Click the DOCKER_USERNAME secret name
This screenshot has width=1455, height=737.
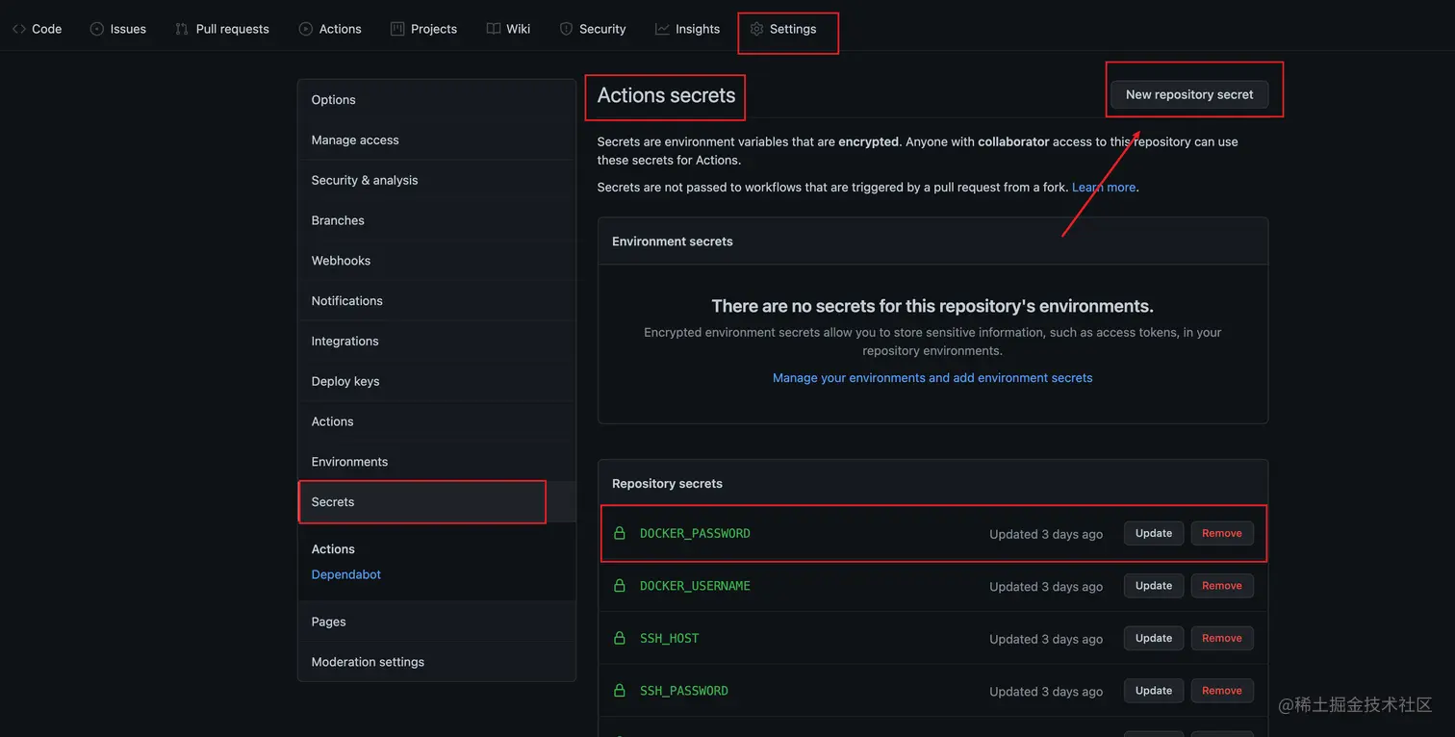click(x=695, y=586)
